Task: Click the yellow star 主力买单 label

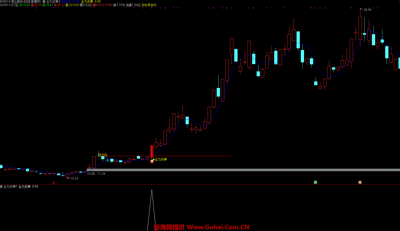Action: (x=160, y=159)
